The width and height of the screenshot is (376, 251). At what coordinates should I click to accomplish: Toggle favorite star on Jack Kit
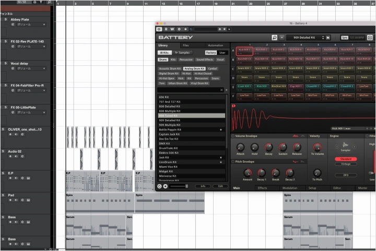click(x=221, y=157)
